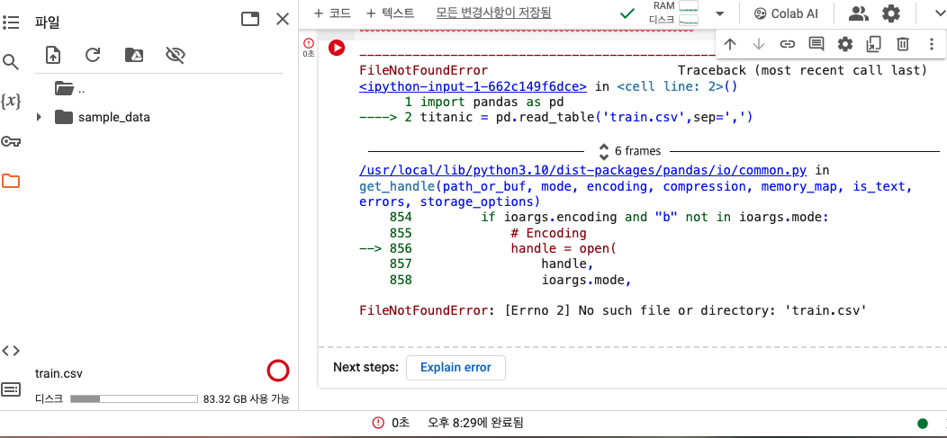Delete the cell
The height and width of the screenshot is (438, 947).
click(902, 43)
